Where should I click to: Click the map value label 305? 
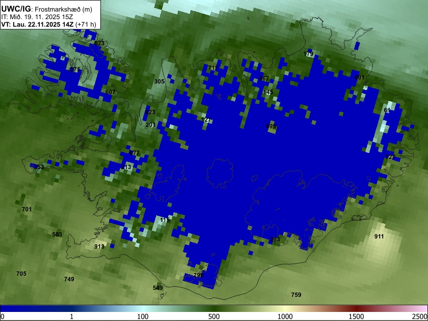click(x=160, y=82)
